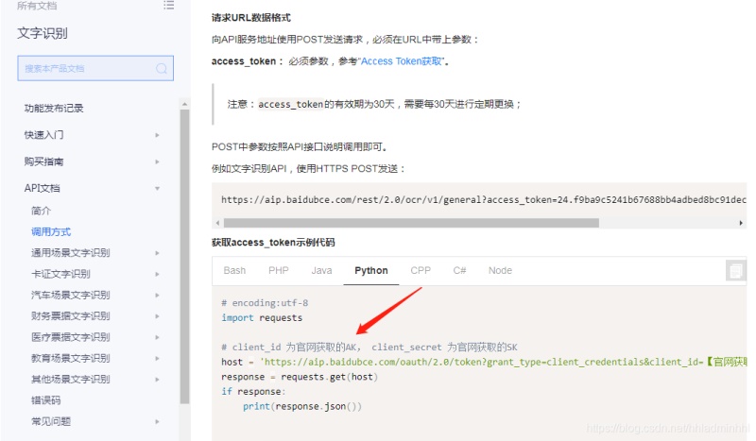Open the 错误码 page
Image resolution: width=756 pixels, height=441 pixels.
(x=46, y=400)
